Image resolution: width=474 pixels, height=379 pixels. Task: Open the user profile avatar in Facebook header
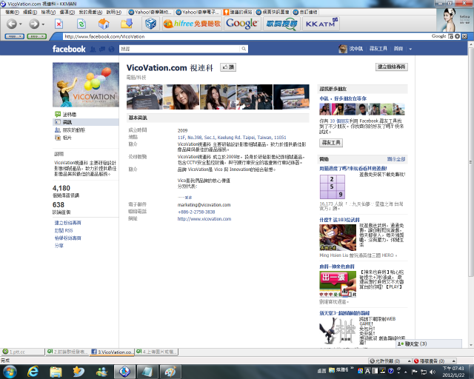tap(342, 49)
